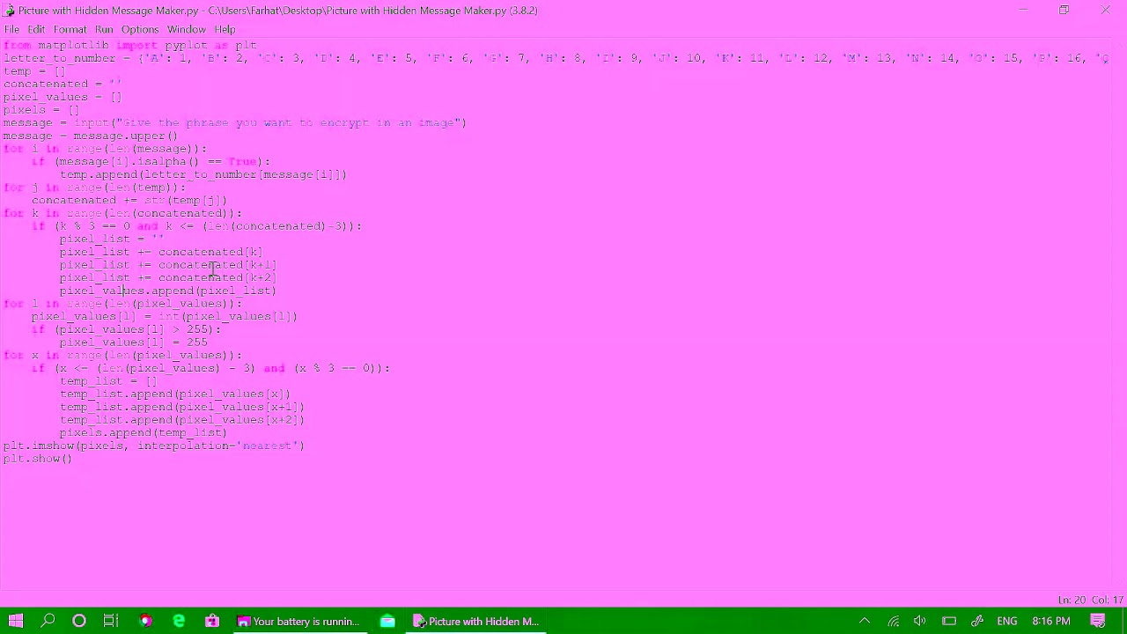Open pen workspace tray icon
1127x634 pixels.
(x=977, y=621)
